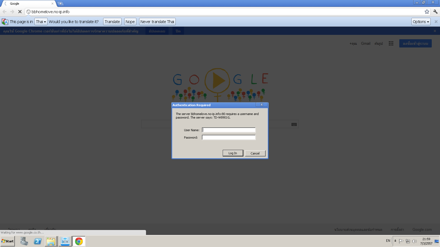
Task: Click the browser back arrow
Action: tap(5, 12)
